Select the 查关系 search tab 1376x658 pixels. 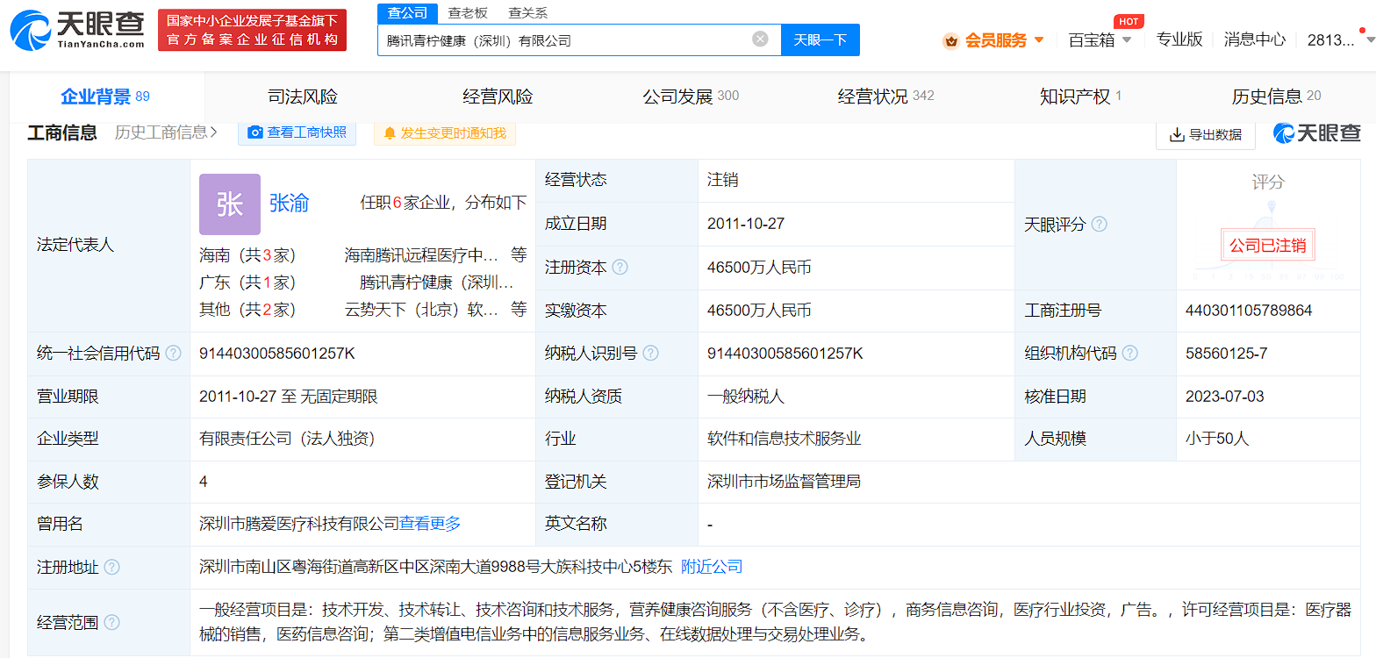[x=527, y=12]
